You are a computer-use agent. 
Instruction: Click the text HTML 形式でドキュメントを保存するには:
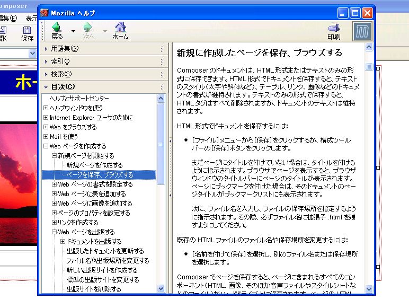pos(233,126)
